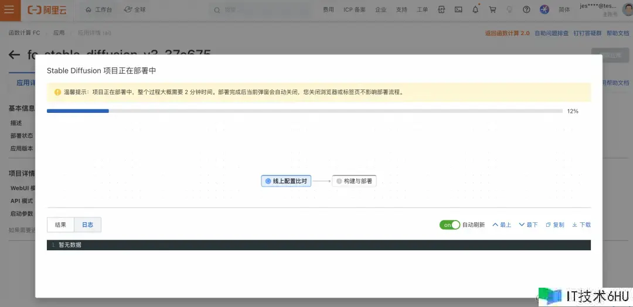Select the 日志 tab

coord(87,225)
